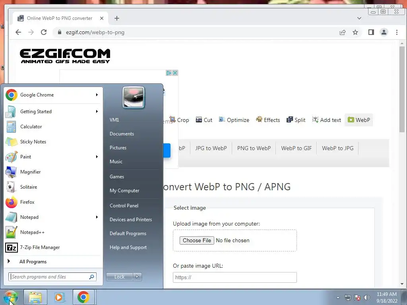This screenshot has width=407, height=305.
Task: Launch Firefox browser
Action: click(53, 202)
